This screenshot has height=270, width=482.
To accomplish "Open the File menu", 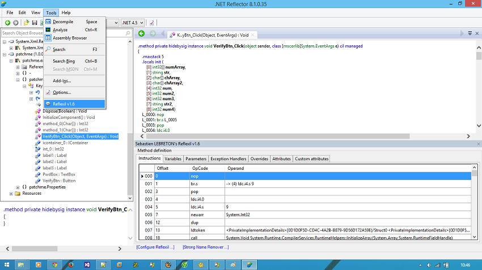I will [x=10, y=12].
